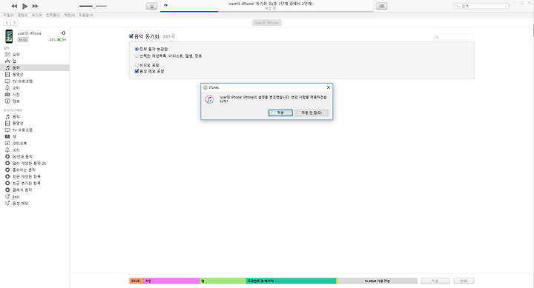Click the 64GB capacity badge
The width and height of the screenshot is (534, 288).
(23, 40)
